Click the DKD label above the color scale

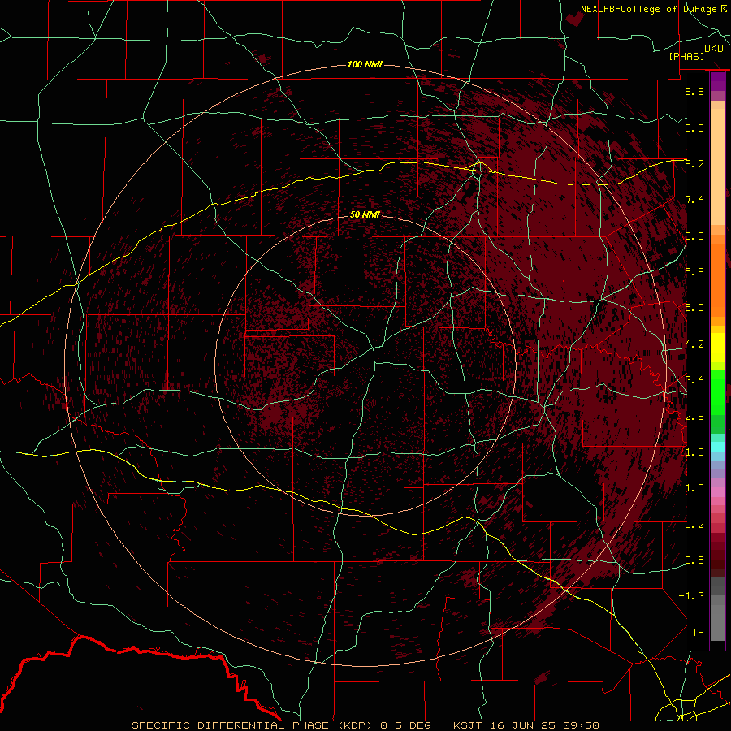(x=714, y=49)
